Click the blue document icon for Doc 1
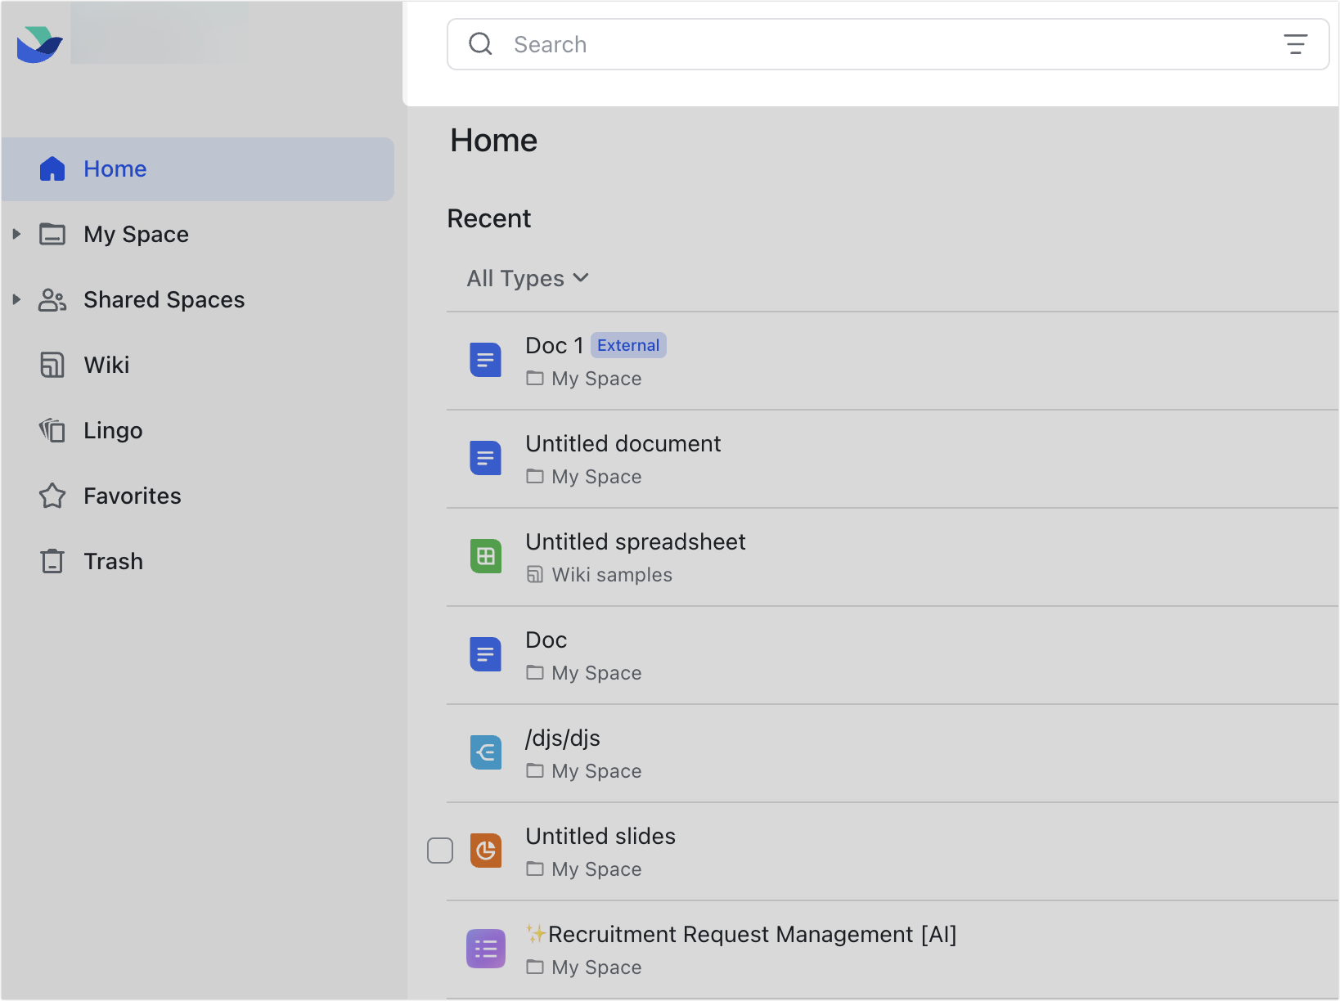 pos(485,360)
